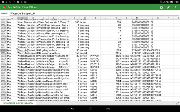Select cell WOP713

point(95,62)
